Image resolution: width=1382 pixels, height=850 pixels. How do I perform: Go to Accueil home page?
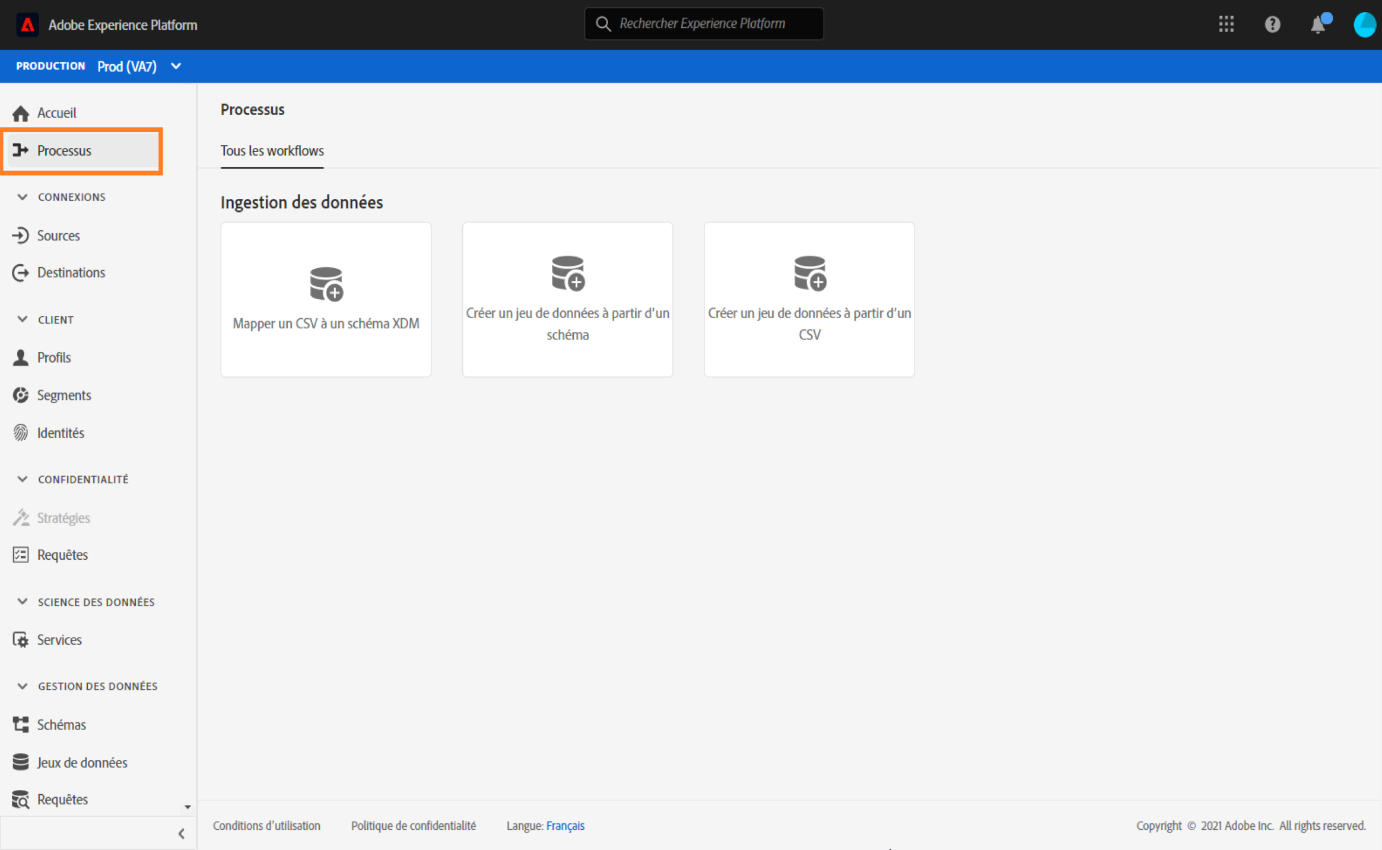pos(56,113)
